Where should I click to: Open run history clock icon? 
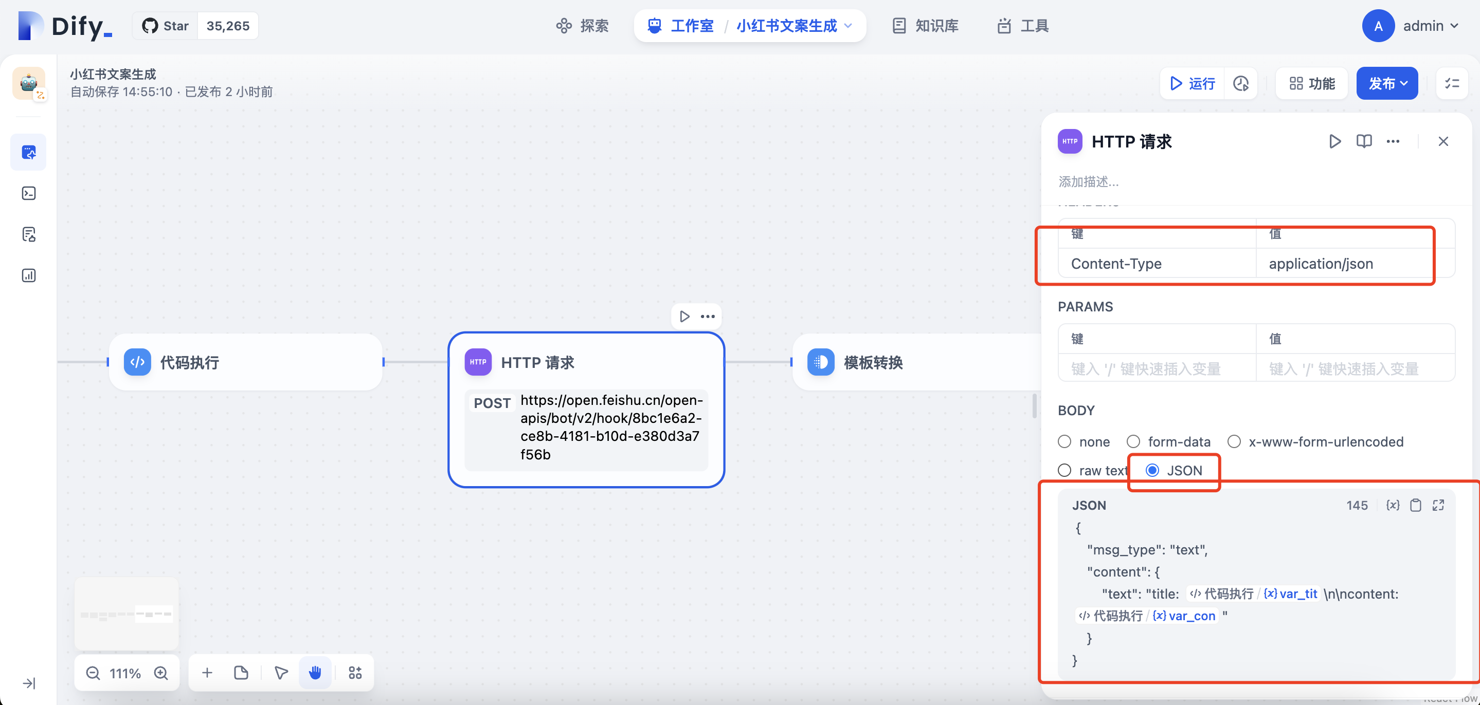[x=1240, y=84]
